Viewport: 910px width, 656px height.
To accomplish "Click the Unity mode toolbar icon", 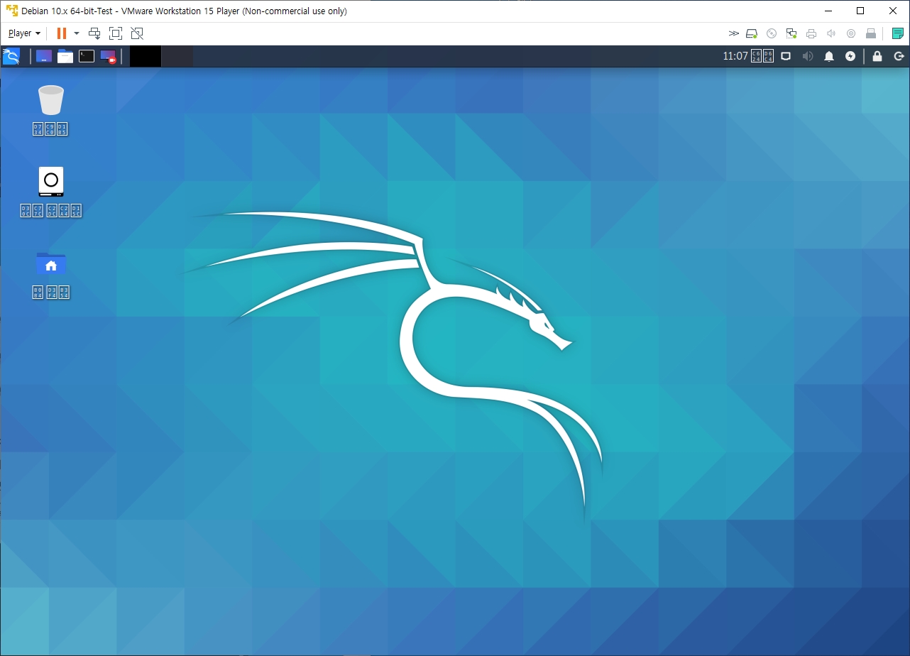I will [137, 33].
